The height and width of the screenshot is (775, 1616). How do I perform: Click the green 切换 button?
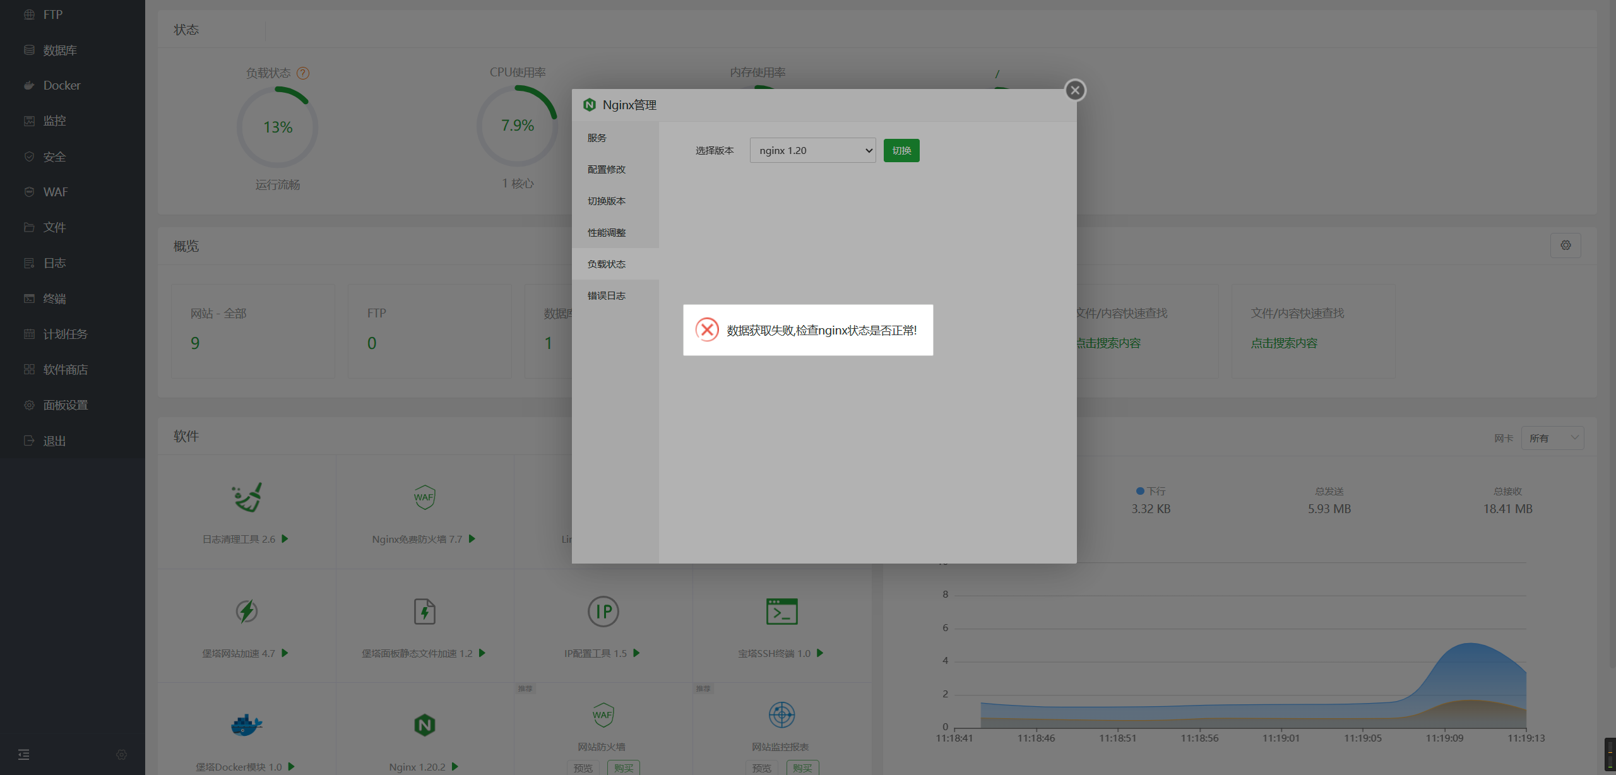coord(901,150)
